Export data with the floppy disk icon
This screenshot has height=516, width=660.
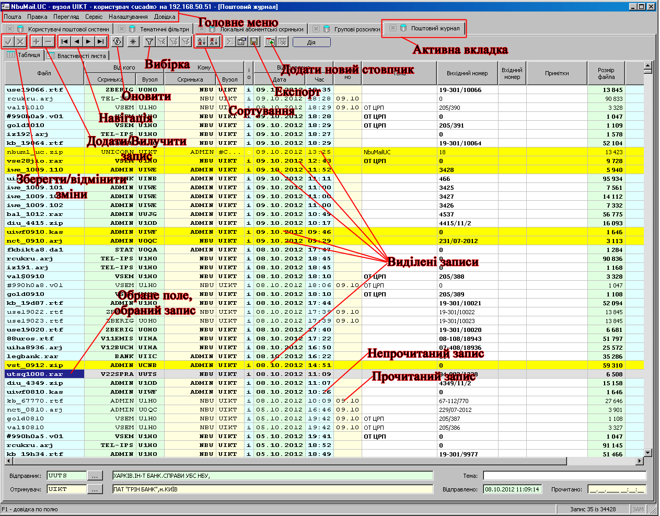[254, 41]
